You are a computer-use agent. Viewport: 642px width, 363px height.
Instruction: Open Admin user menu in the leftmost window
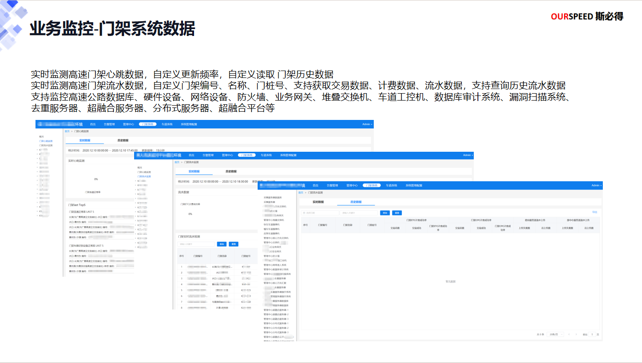(x=367, y=124)
